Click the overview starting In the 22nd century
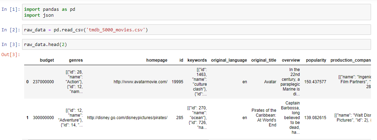Screen dimensions: 377x140 click(x=290, y=82)
